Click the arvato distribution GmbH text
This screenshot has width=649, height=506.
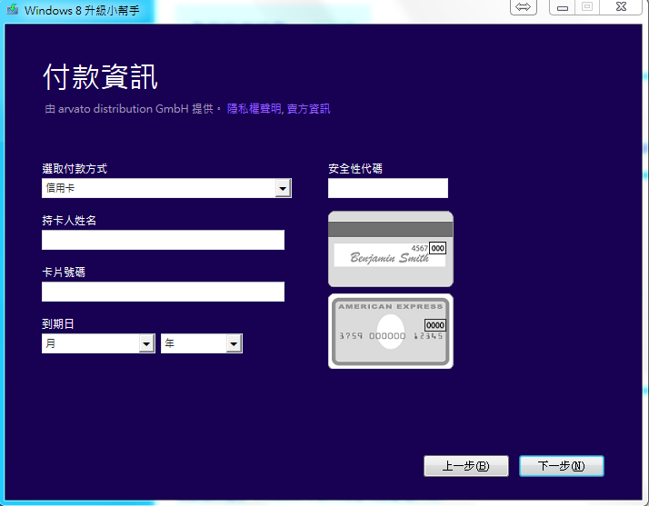tap(124, 109)
